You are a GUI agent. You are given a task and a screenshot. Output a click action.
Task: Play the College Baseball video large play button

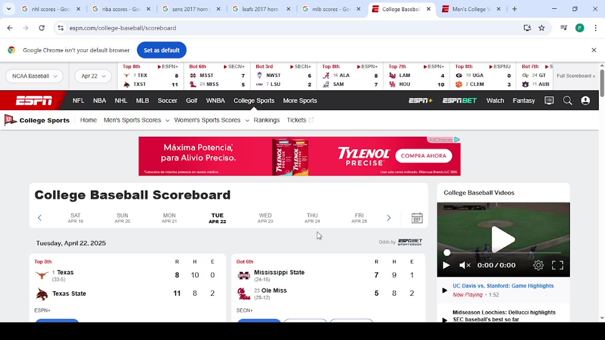[503, 239]
